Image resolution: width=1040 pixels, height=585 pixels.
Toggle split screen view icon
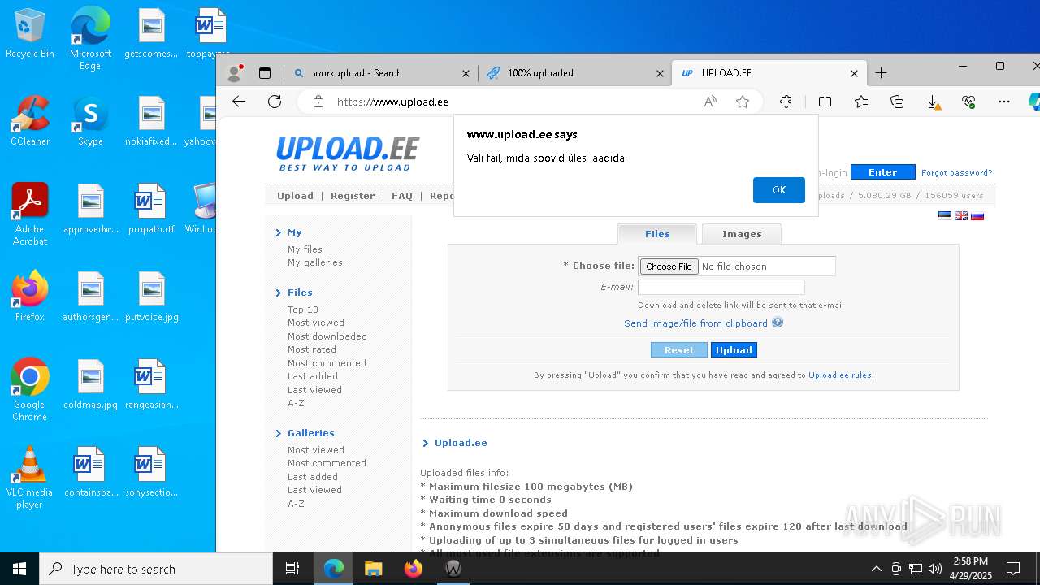click(x=825, y=102)
